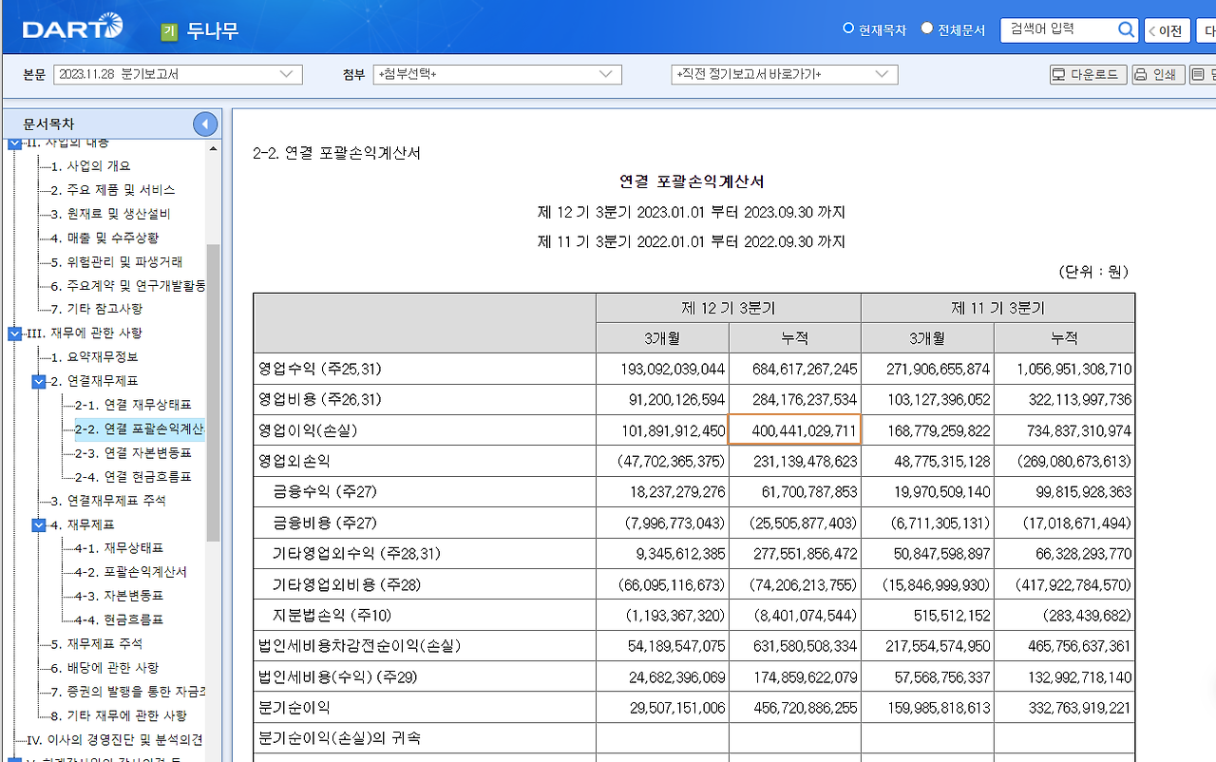Open 1. 요약재무정보
The width and height of the screenshot is (1216, 762).
click(x=94, y=357)
